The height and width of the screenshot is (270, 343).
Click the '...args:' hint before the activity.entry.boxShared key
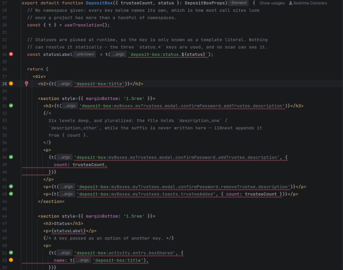(64, 253)
